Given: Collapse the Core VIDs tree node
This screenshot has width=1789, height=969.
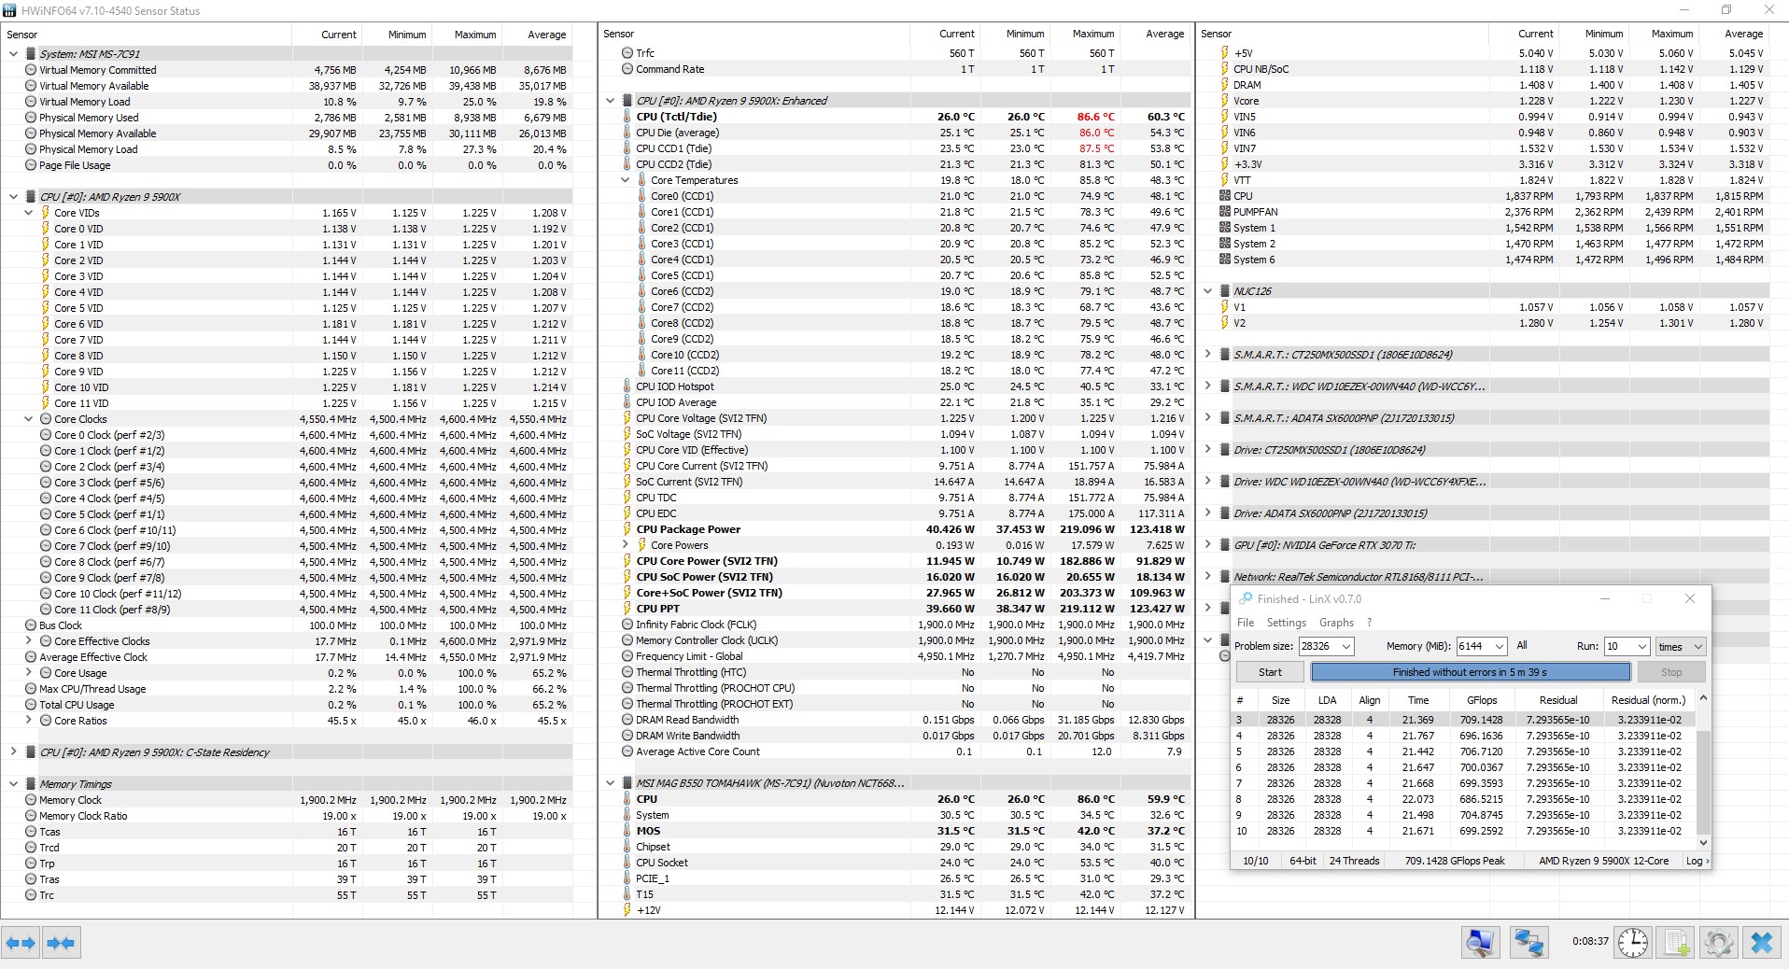Looking at the screenshot, I should 28,213.
